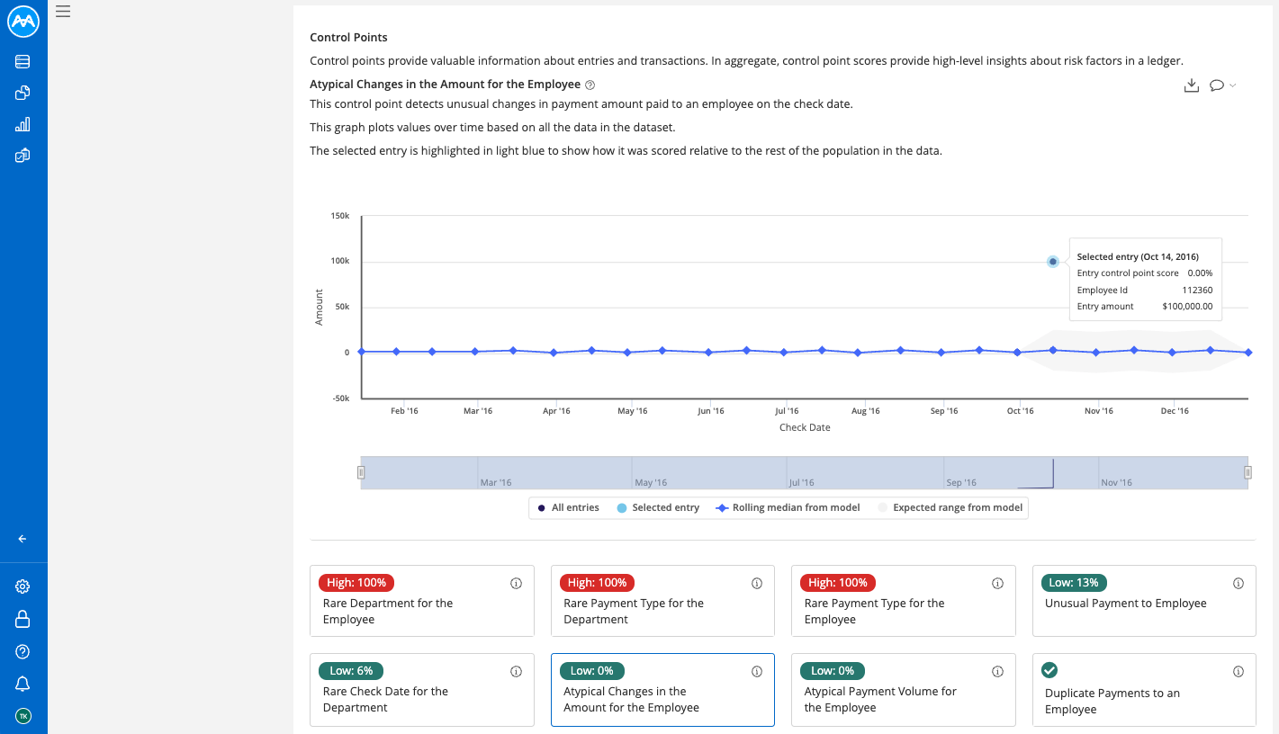Open the hamburger menu at top left
This screenshot has width=1279, height=734.
(62, 11)
